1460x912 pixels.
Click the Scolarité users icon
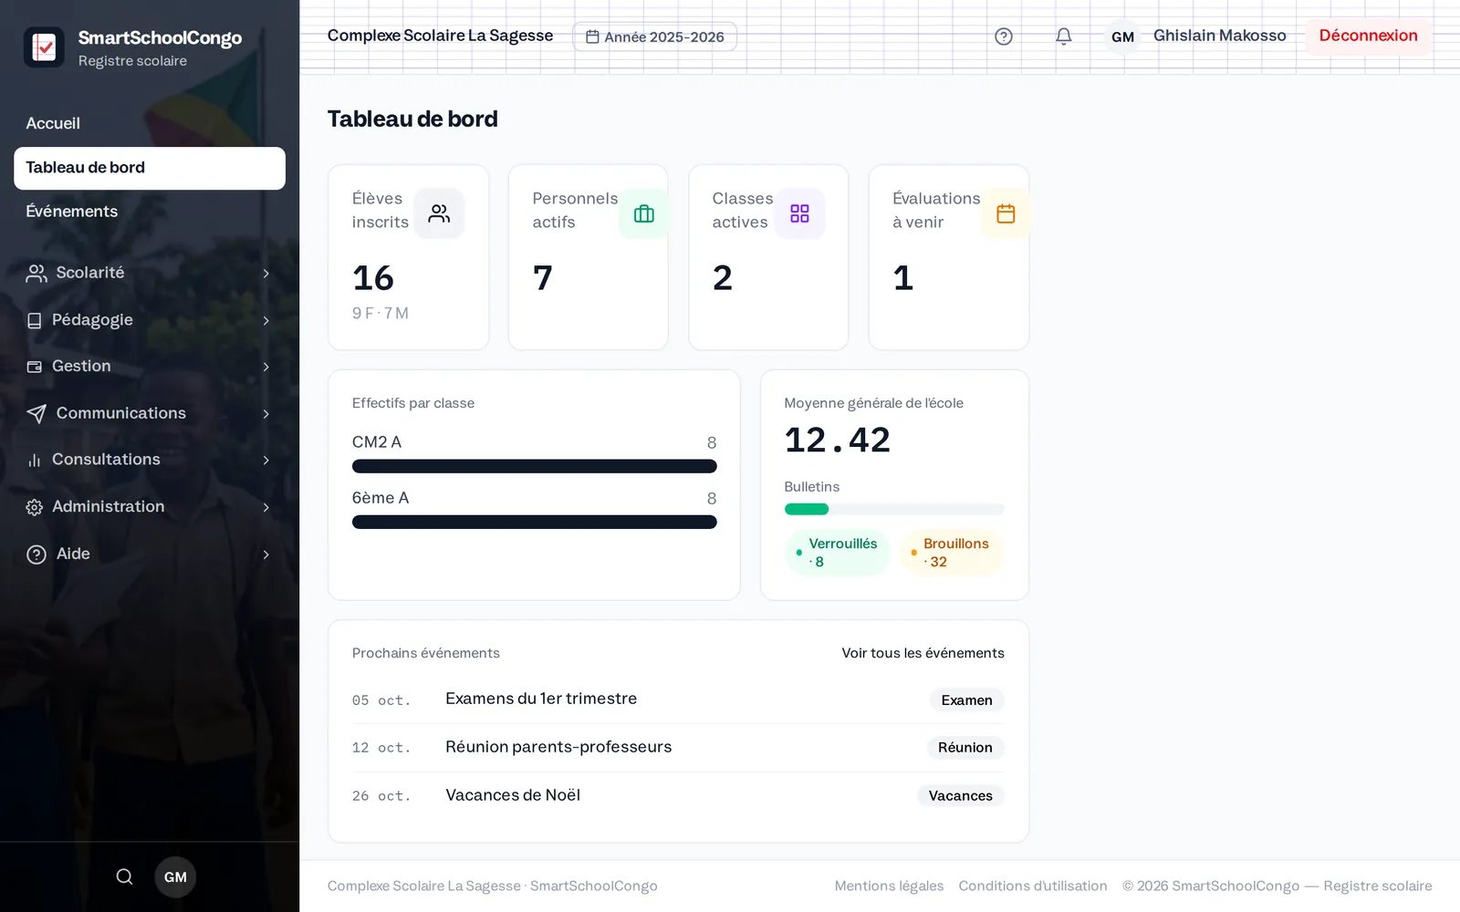click(x=36, y=273)
